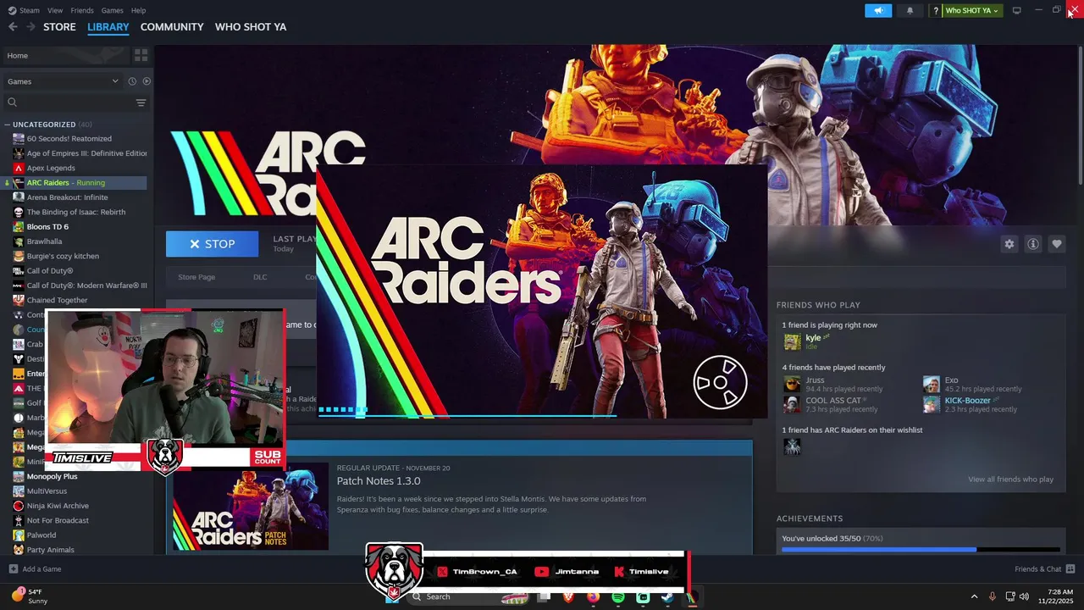This screenshot has width=1084, height=610.
Task: Select Burgie's cozy kitchen
Action: tap(63, 256)
